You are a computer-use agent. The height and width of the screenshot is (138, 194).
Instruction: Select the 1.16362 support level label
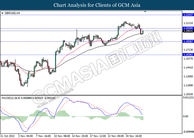point(188,55)
